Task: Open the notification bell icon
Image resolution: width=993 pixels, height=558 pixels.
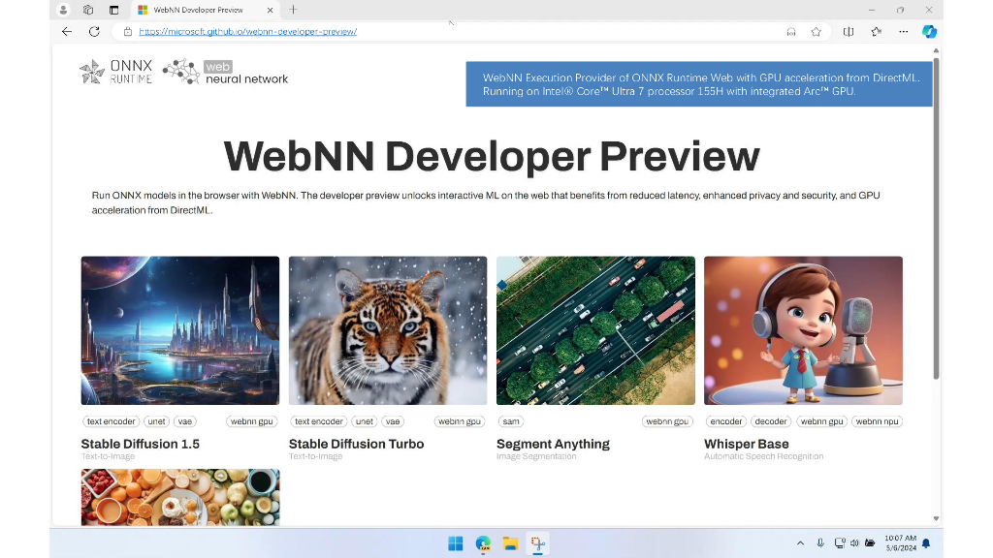Action: tap(926, 543)
